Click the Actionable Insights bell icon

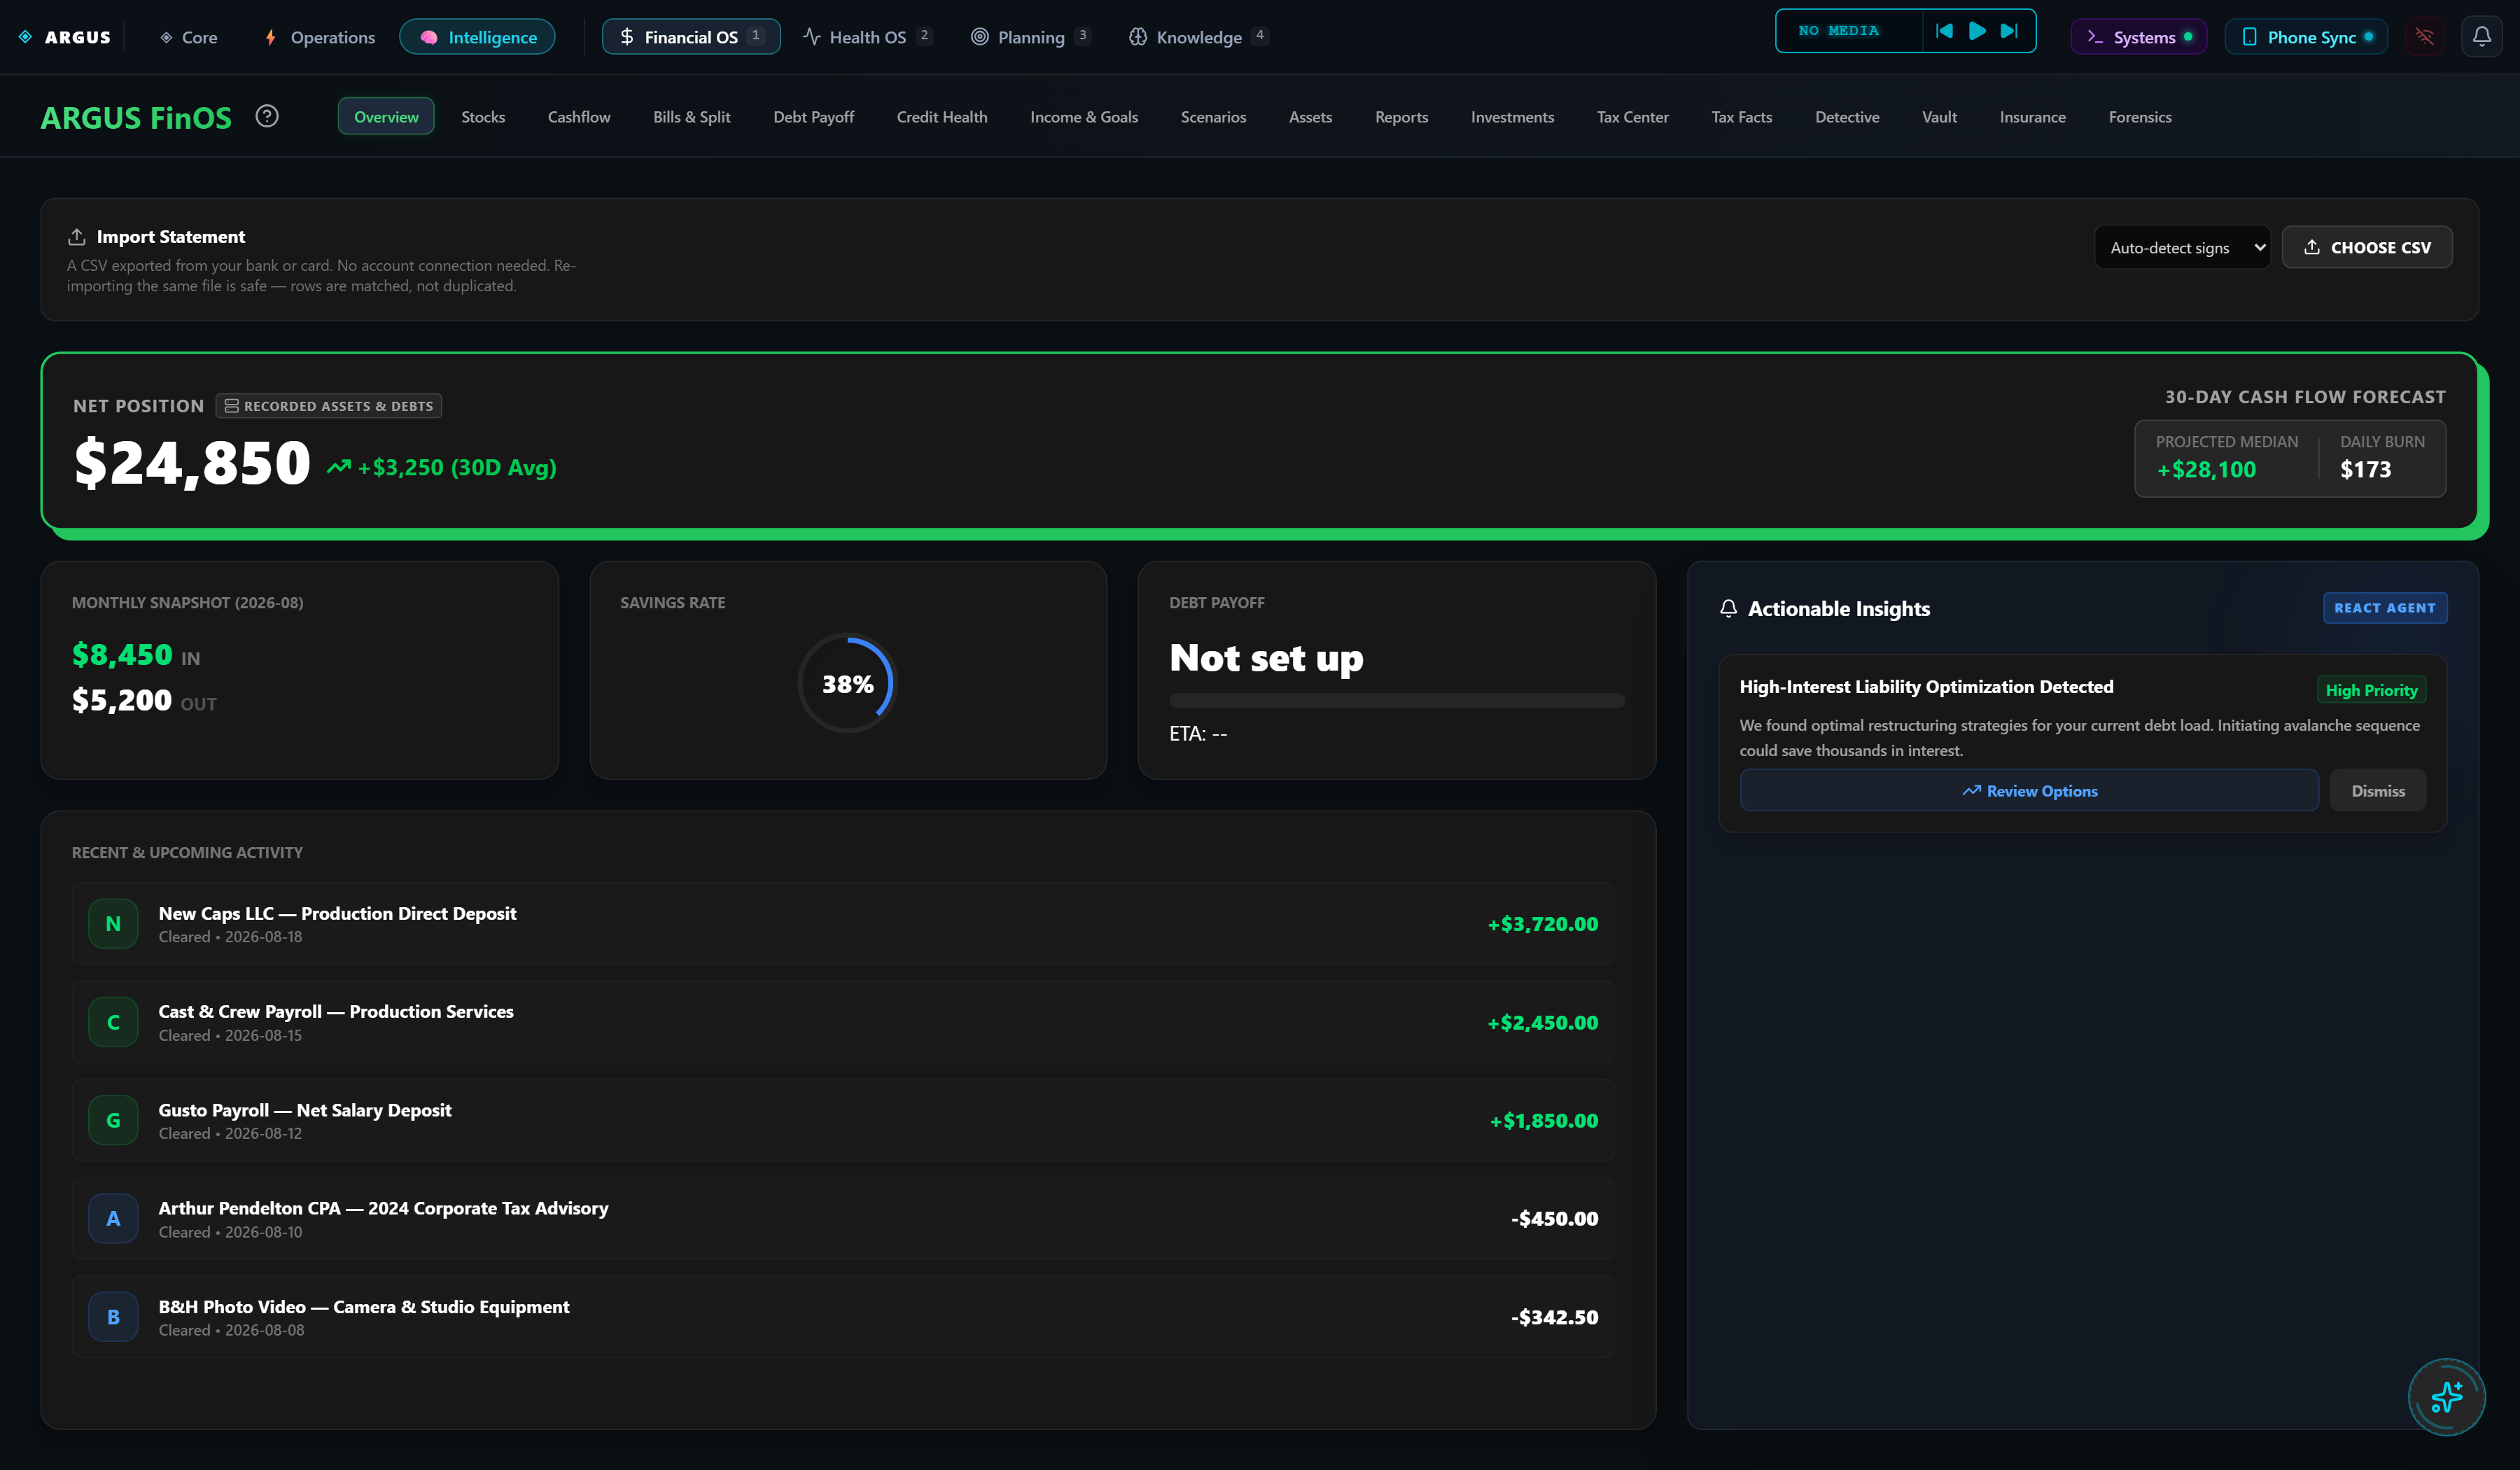(1728, 608)
